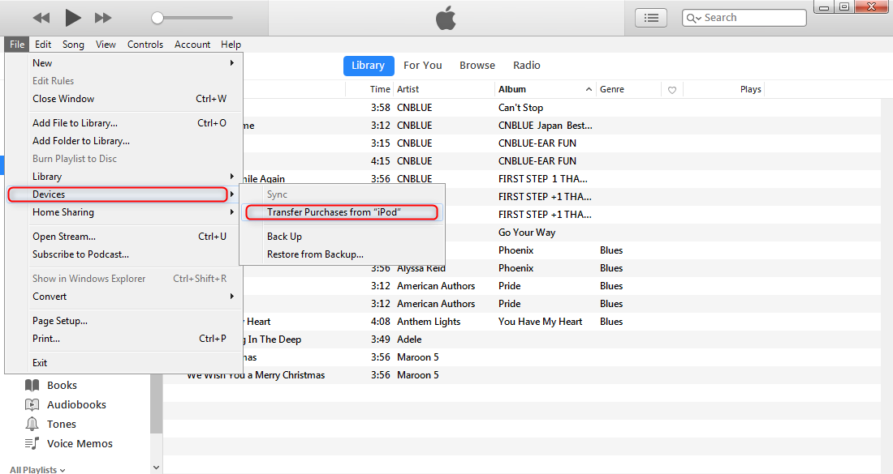893x474 pixels.
Task: Click the Play button
Action: pyautogui.click(x=72, y=18)
